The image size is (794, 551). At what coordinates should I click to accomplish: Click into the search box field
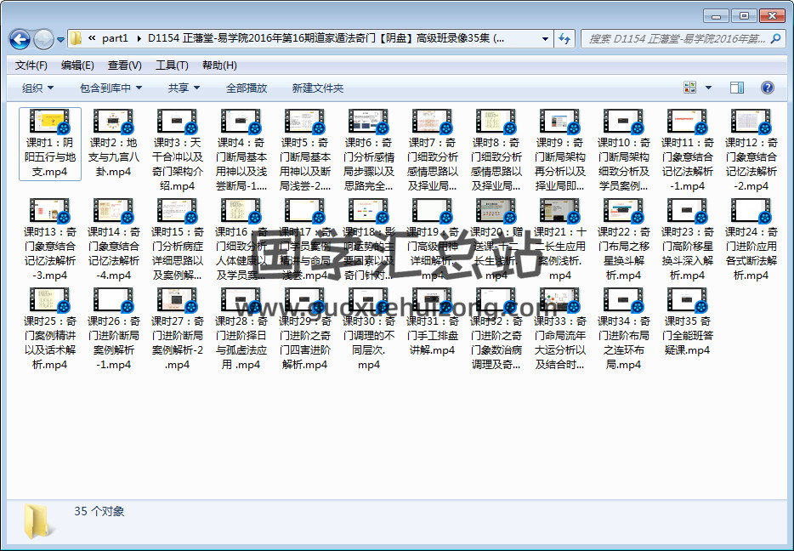click(677, 38)
